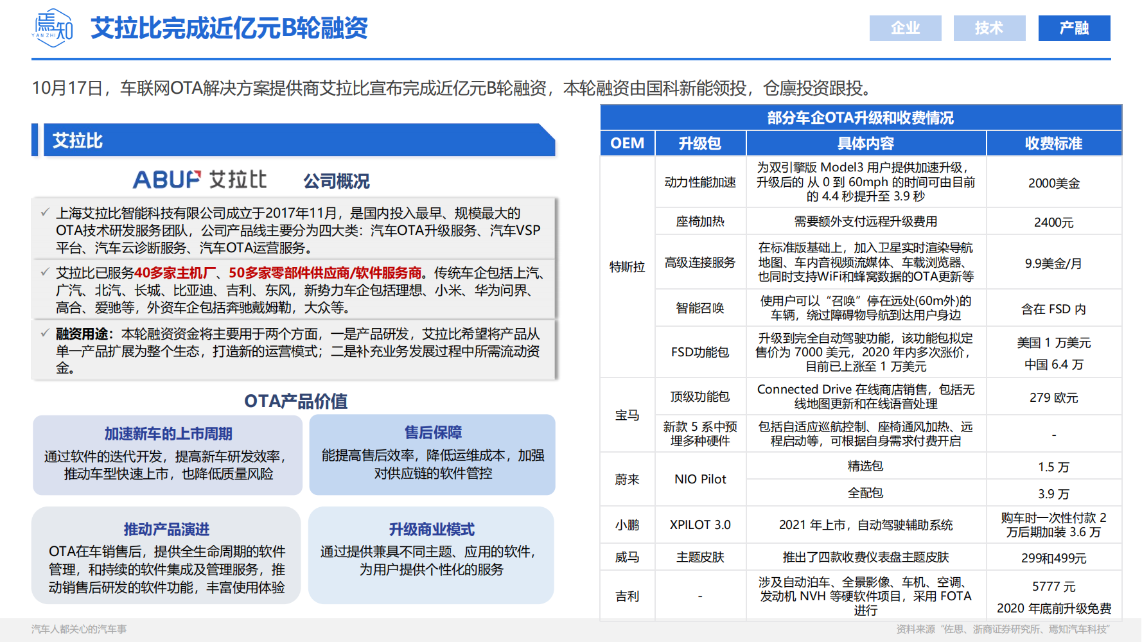The image size is (1142, 642).
Task: Select the 座椅加热 cell
Action: click(x=700, y=221)
